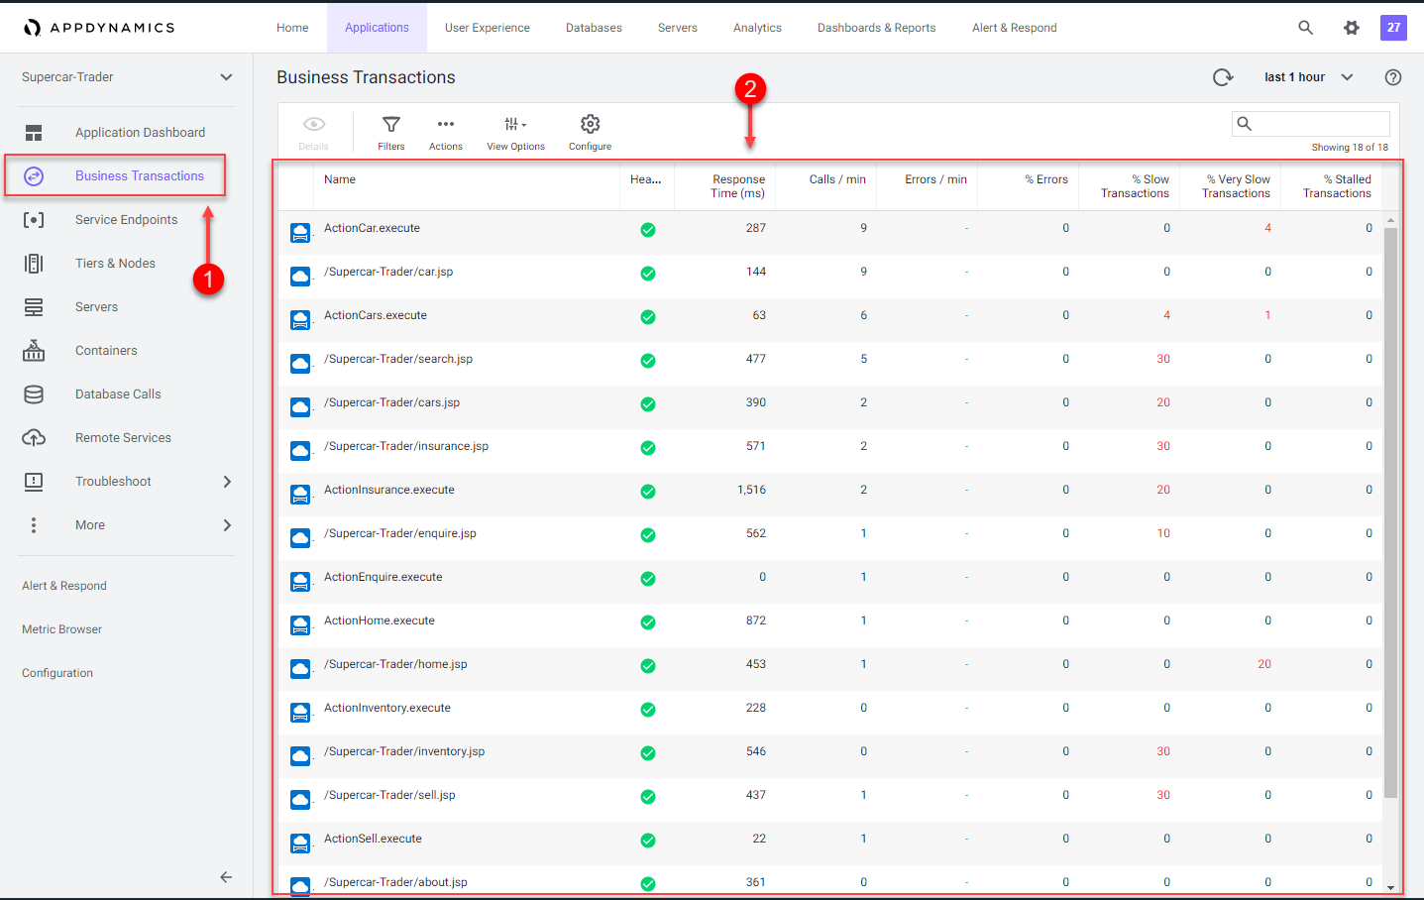
Task: Click the Business Transactions sidebar icon
Action: point(34,176)
